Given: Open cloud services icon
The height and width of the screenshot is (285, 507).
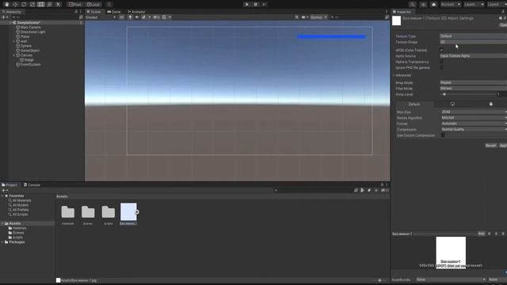Looking at the screenshot, I should (x=433, y=5).
